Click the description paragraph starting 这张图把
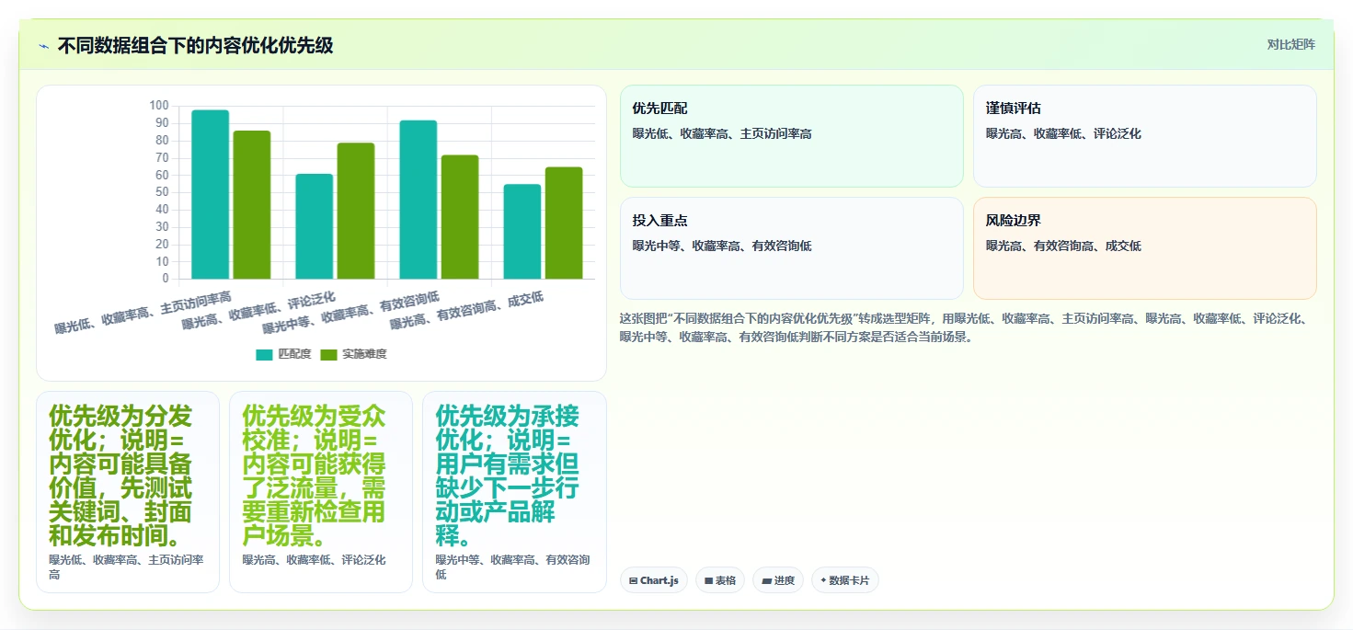Viewport: 1353px width, 630px height. pyautogui.click(x=966, y=327)
